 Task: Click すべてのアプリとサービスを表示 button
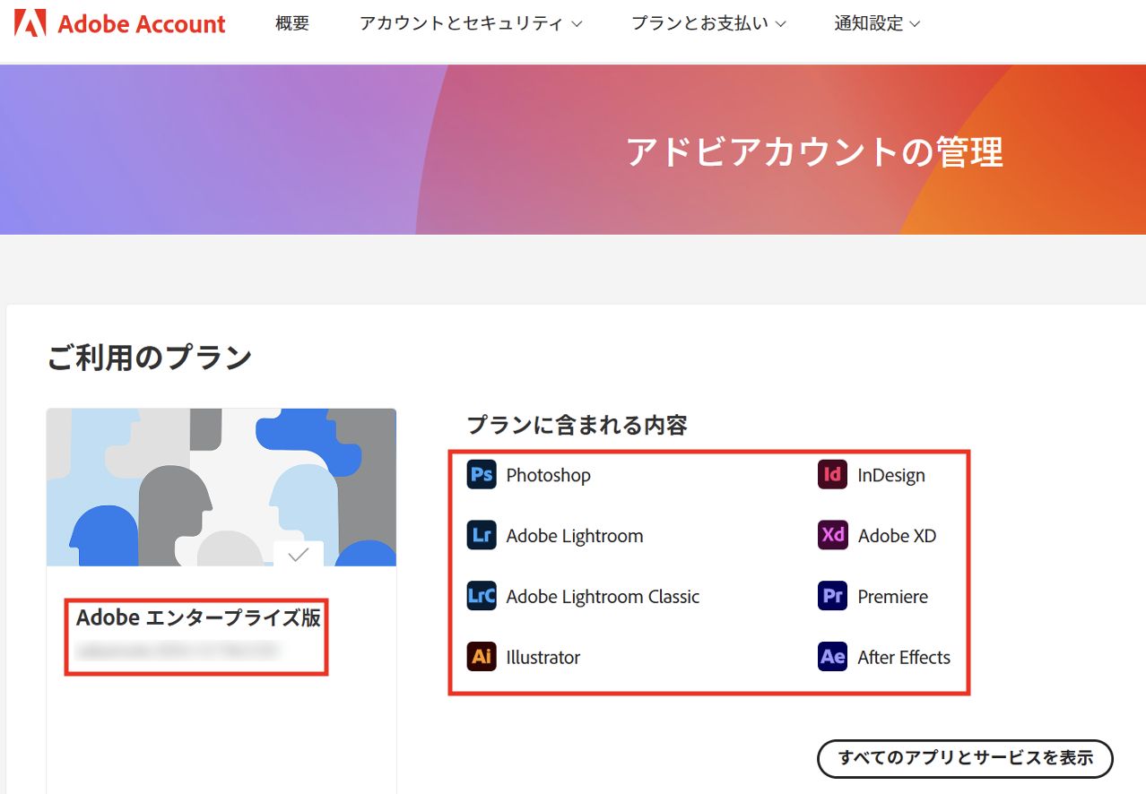[966, 758]
